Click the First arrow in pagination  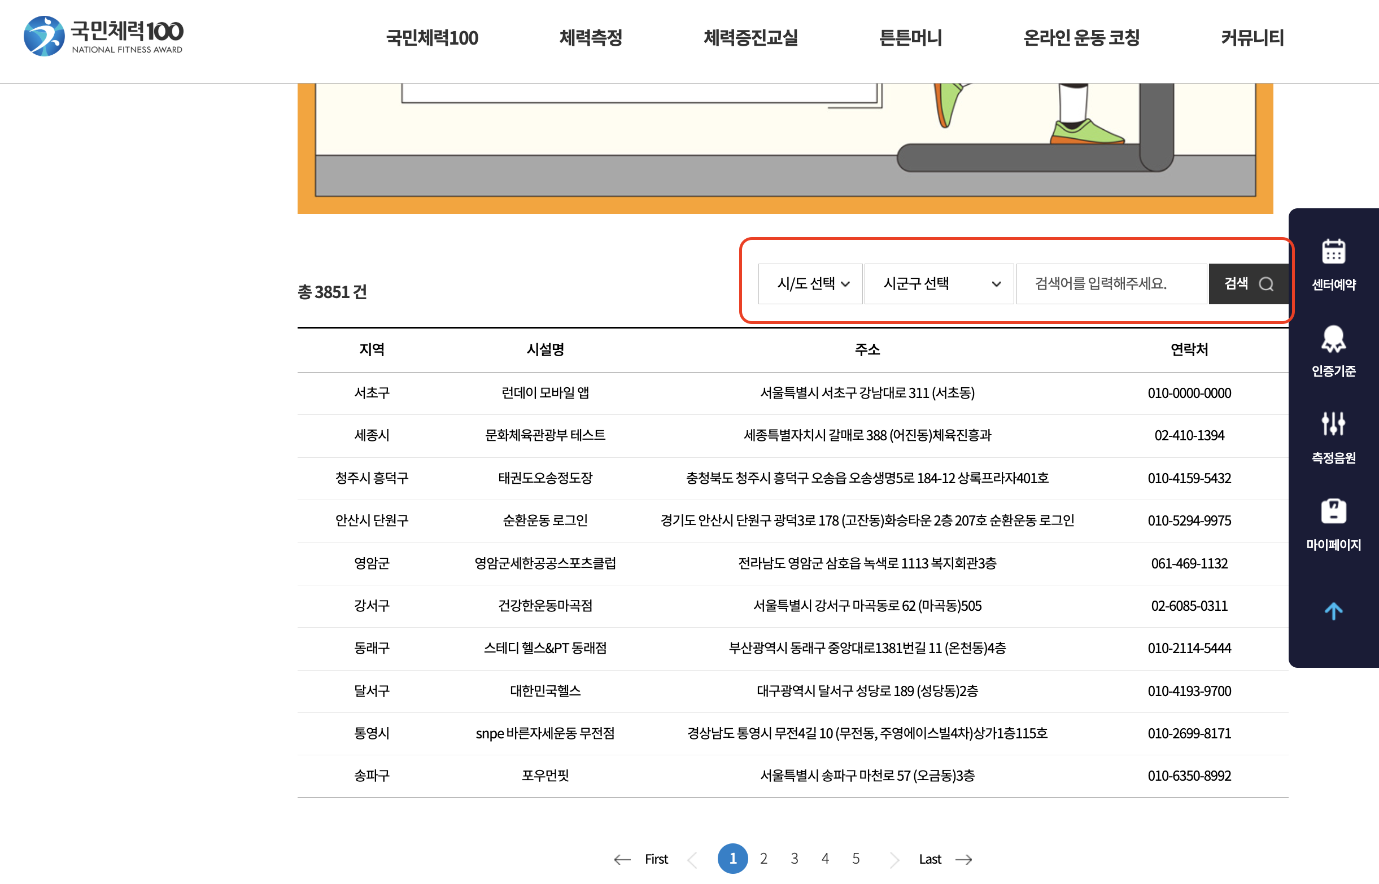coord(623,859)
